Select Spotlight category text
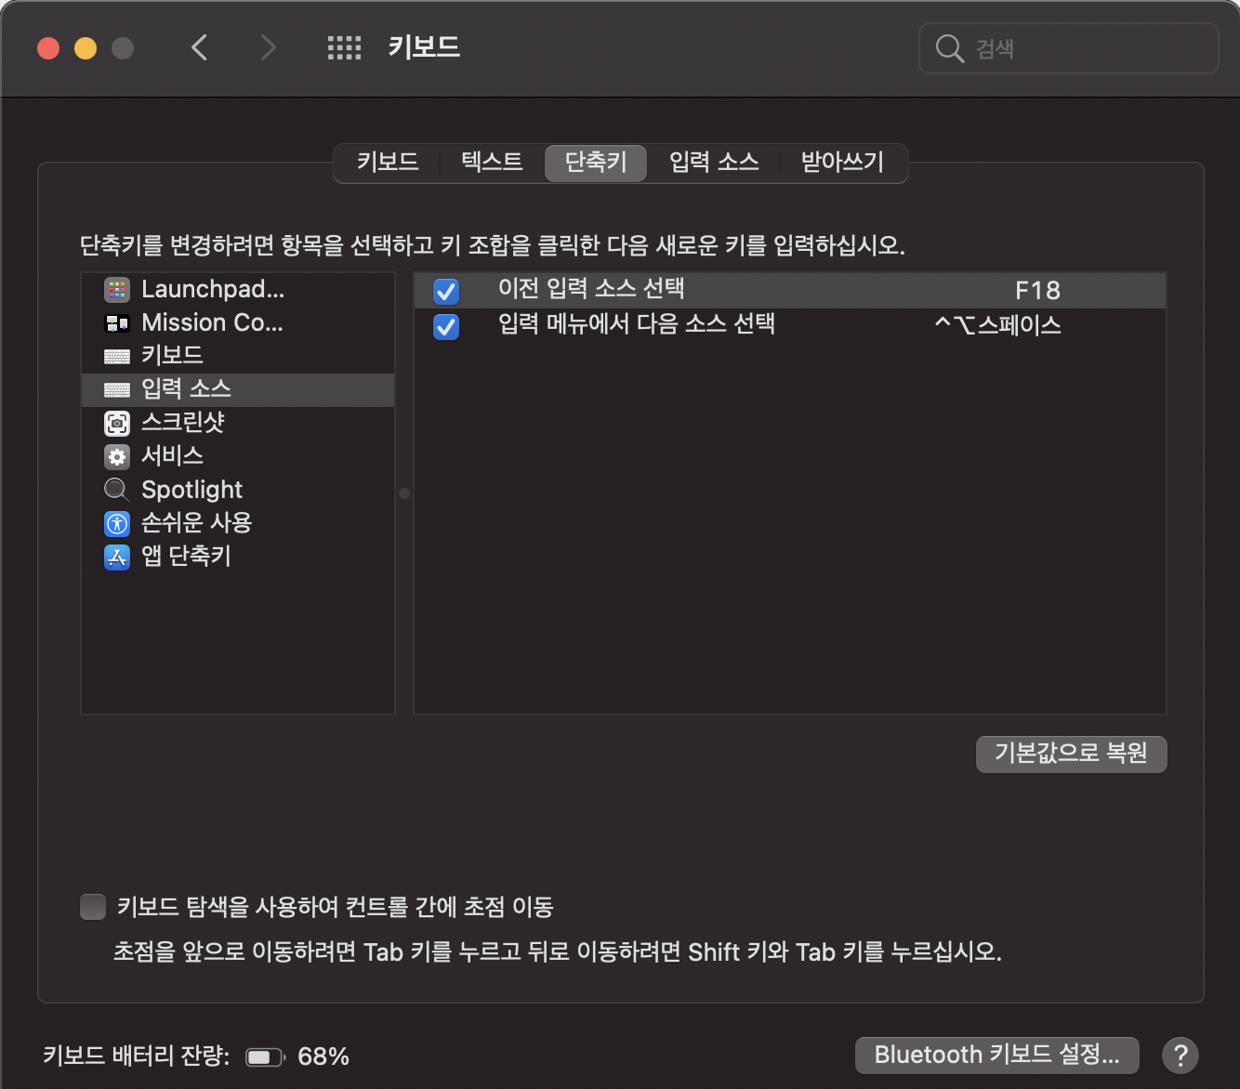Image resolution: width=1240 pixels, height=1089 pixels. [191, 490]
